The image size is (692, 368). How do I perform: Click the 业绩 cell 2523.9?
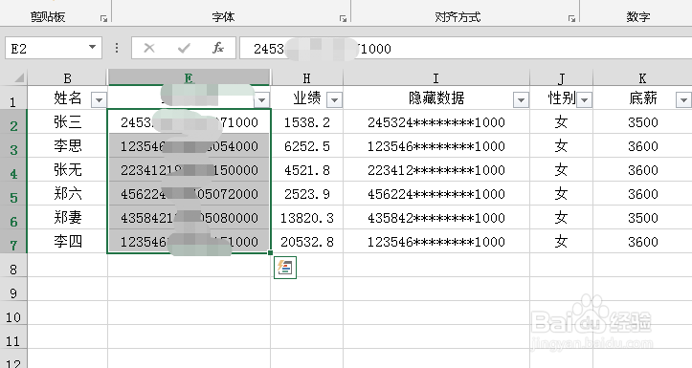306,193
